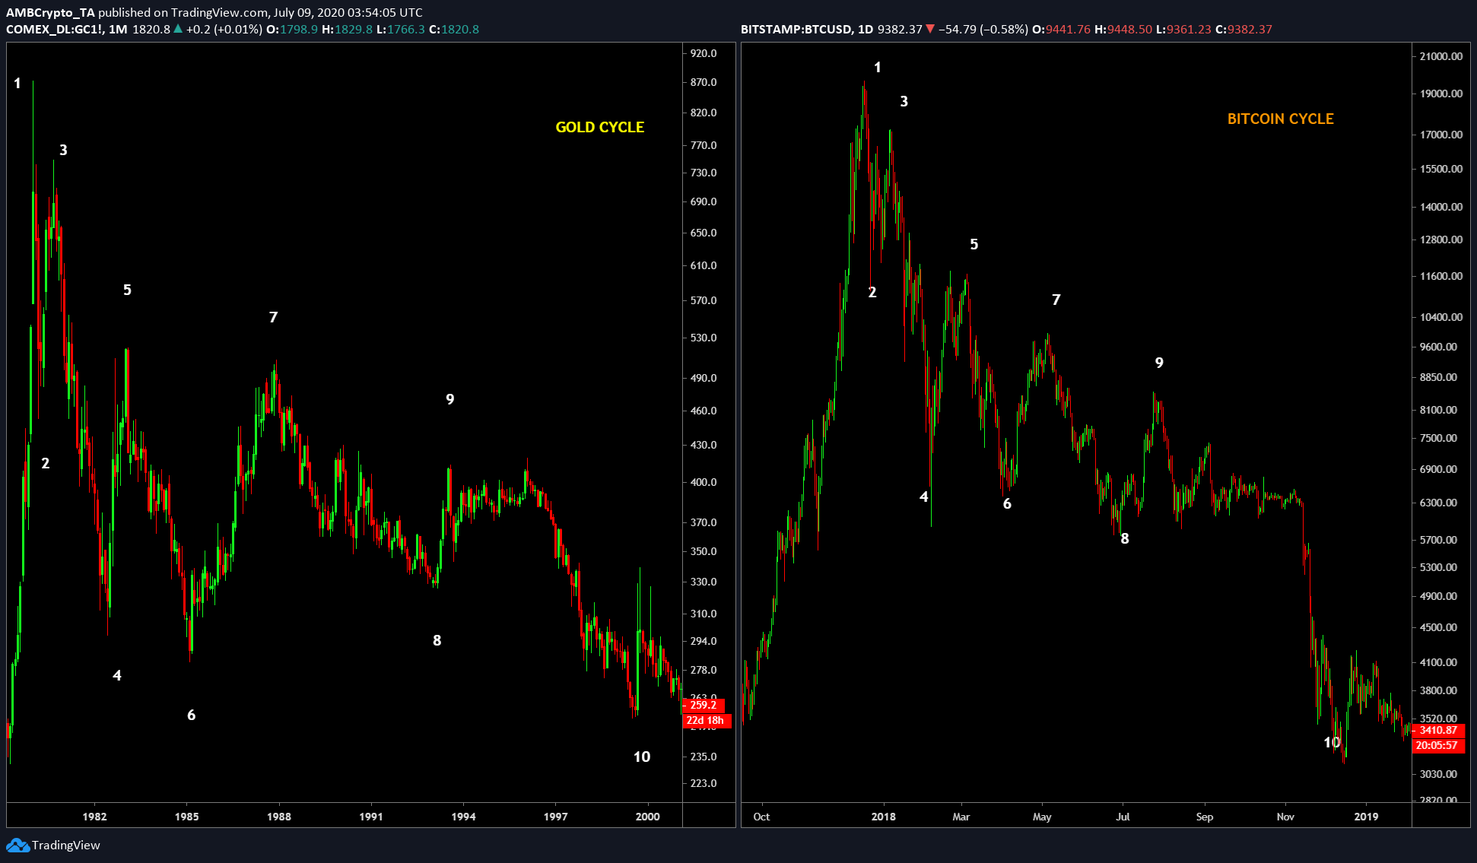Click the TradingView cloud logo icon
This screenshot has height=863, width=1477.
pos(17,845)
